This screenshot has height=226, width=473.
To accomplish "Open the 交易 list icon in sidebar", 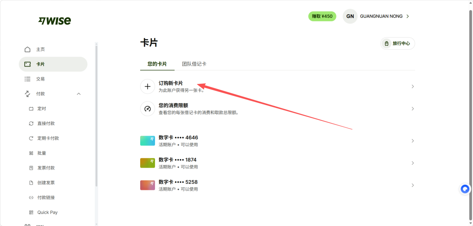I will pos(28,79).
